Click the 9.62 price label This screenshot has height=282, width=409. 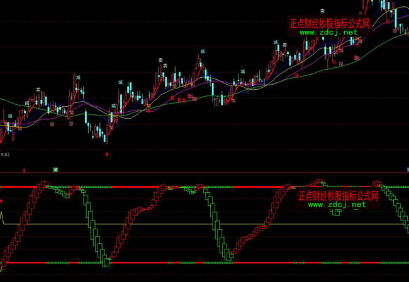point(5,154)
